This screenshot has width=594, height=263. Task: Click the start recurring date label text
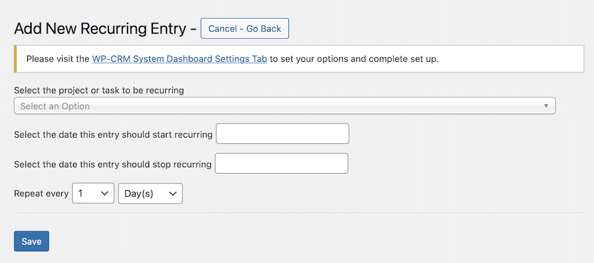113,135
